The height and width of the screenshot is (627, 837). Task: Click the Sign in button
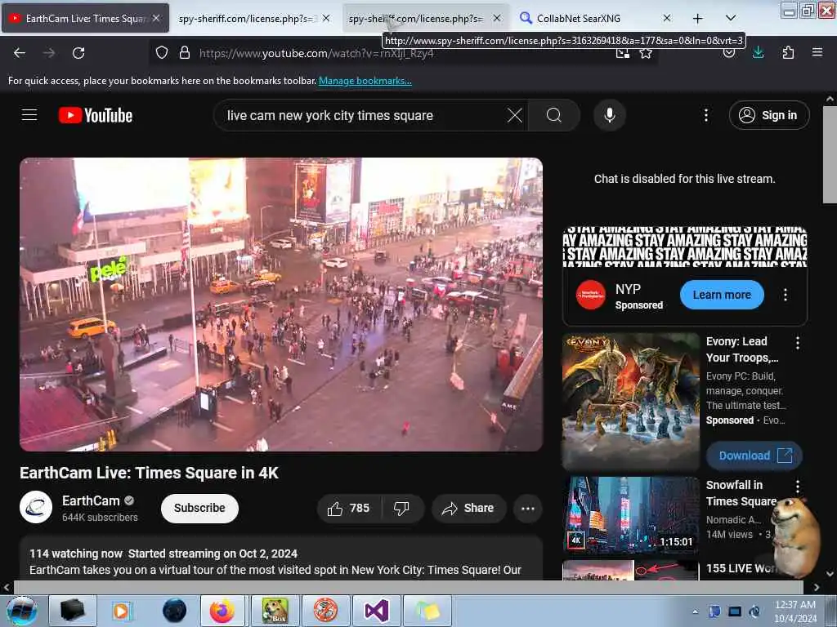click(x=769, y=115)
